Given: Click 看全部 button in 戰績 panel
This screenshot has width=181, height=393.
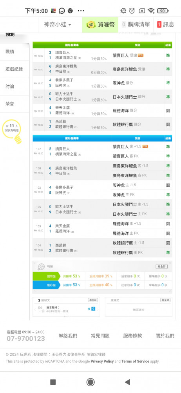Looking at the screenshot, I should tap(161, 266).
